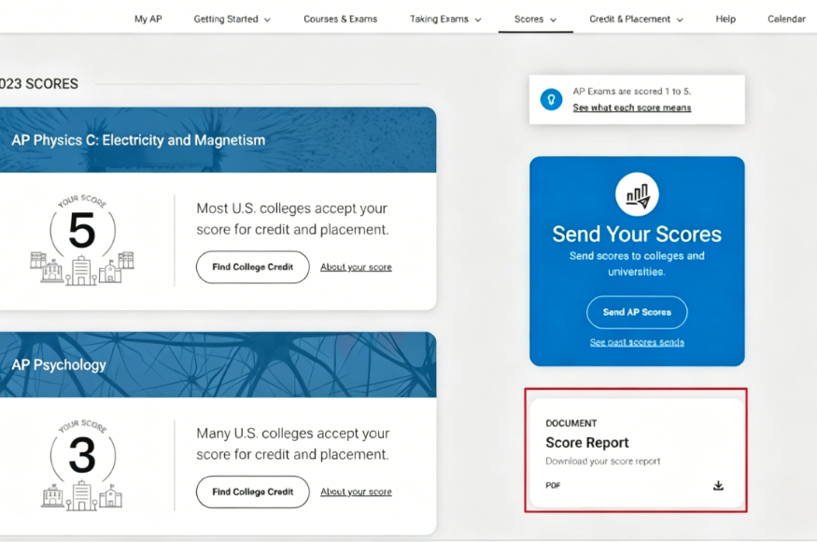
Task: Click the Send AP Scores button
Action: [637, 312]
